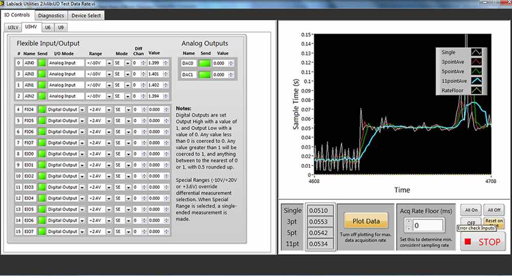Select the U6 device tab
This screenshot has width=512, height=276.
[x=48, y=27]
